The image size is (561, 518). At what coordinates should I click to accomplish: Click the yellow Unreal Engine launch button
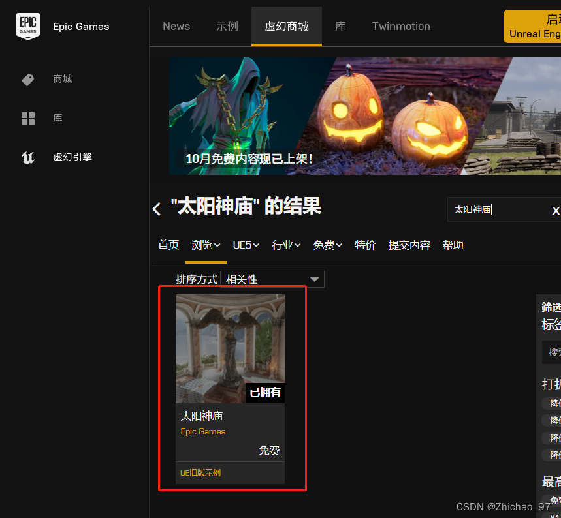tap(532, 26)
